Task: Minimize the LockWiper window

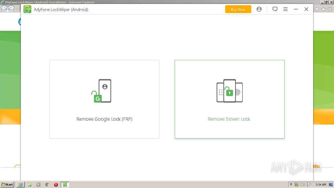Action: (296, 9)
